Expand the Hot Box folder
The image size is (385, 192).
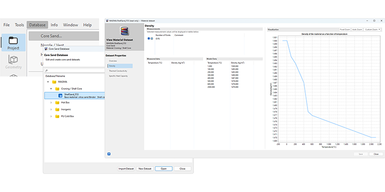click(51, 102)
